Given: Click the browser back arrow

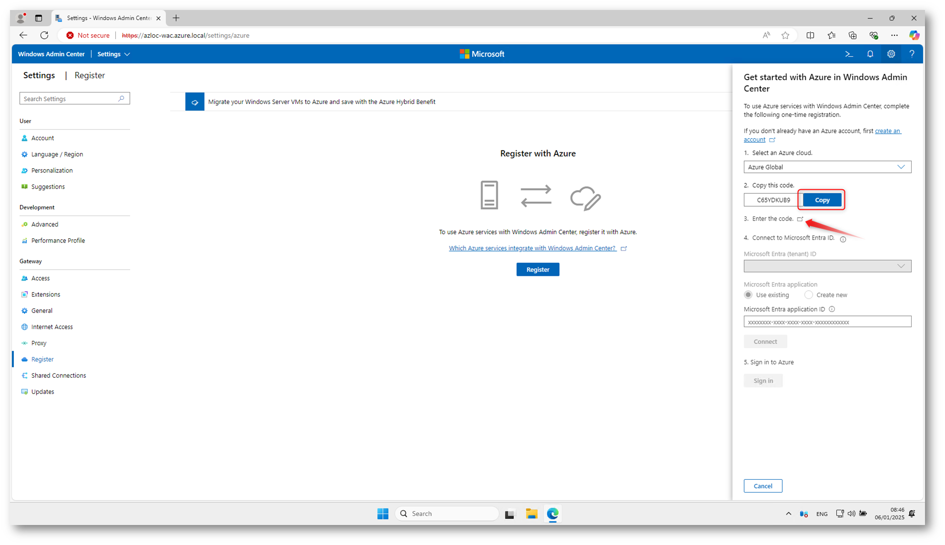Looking at the screenshot, I should pos(23,35).
